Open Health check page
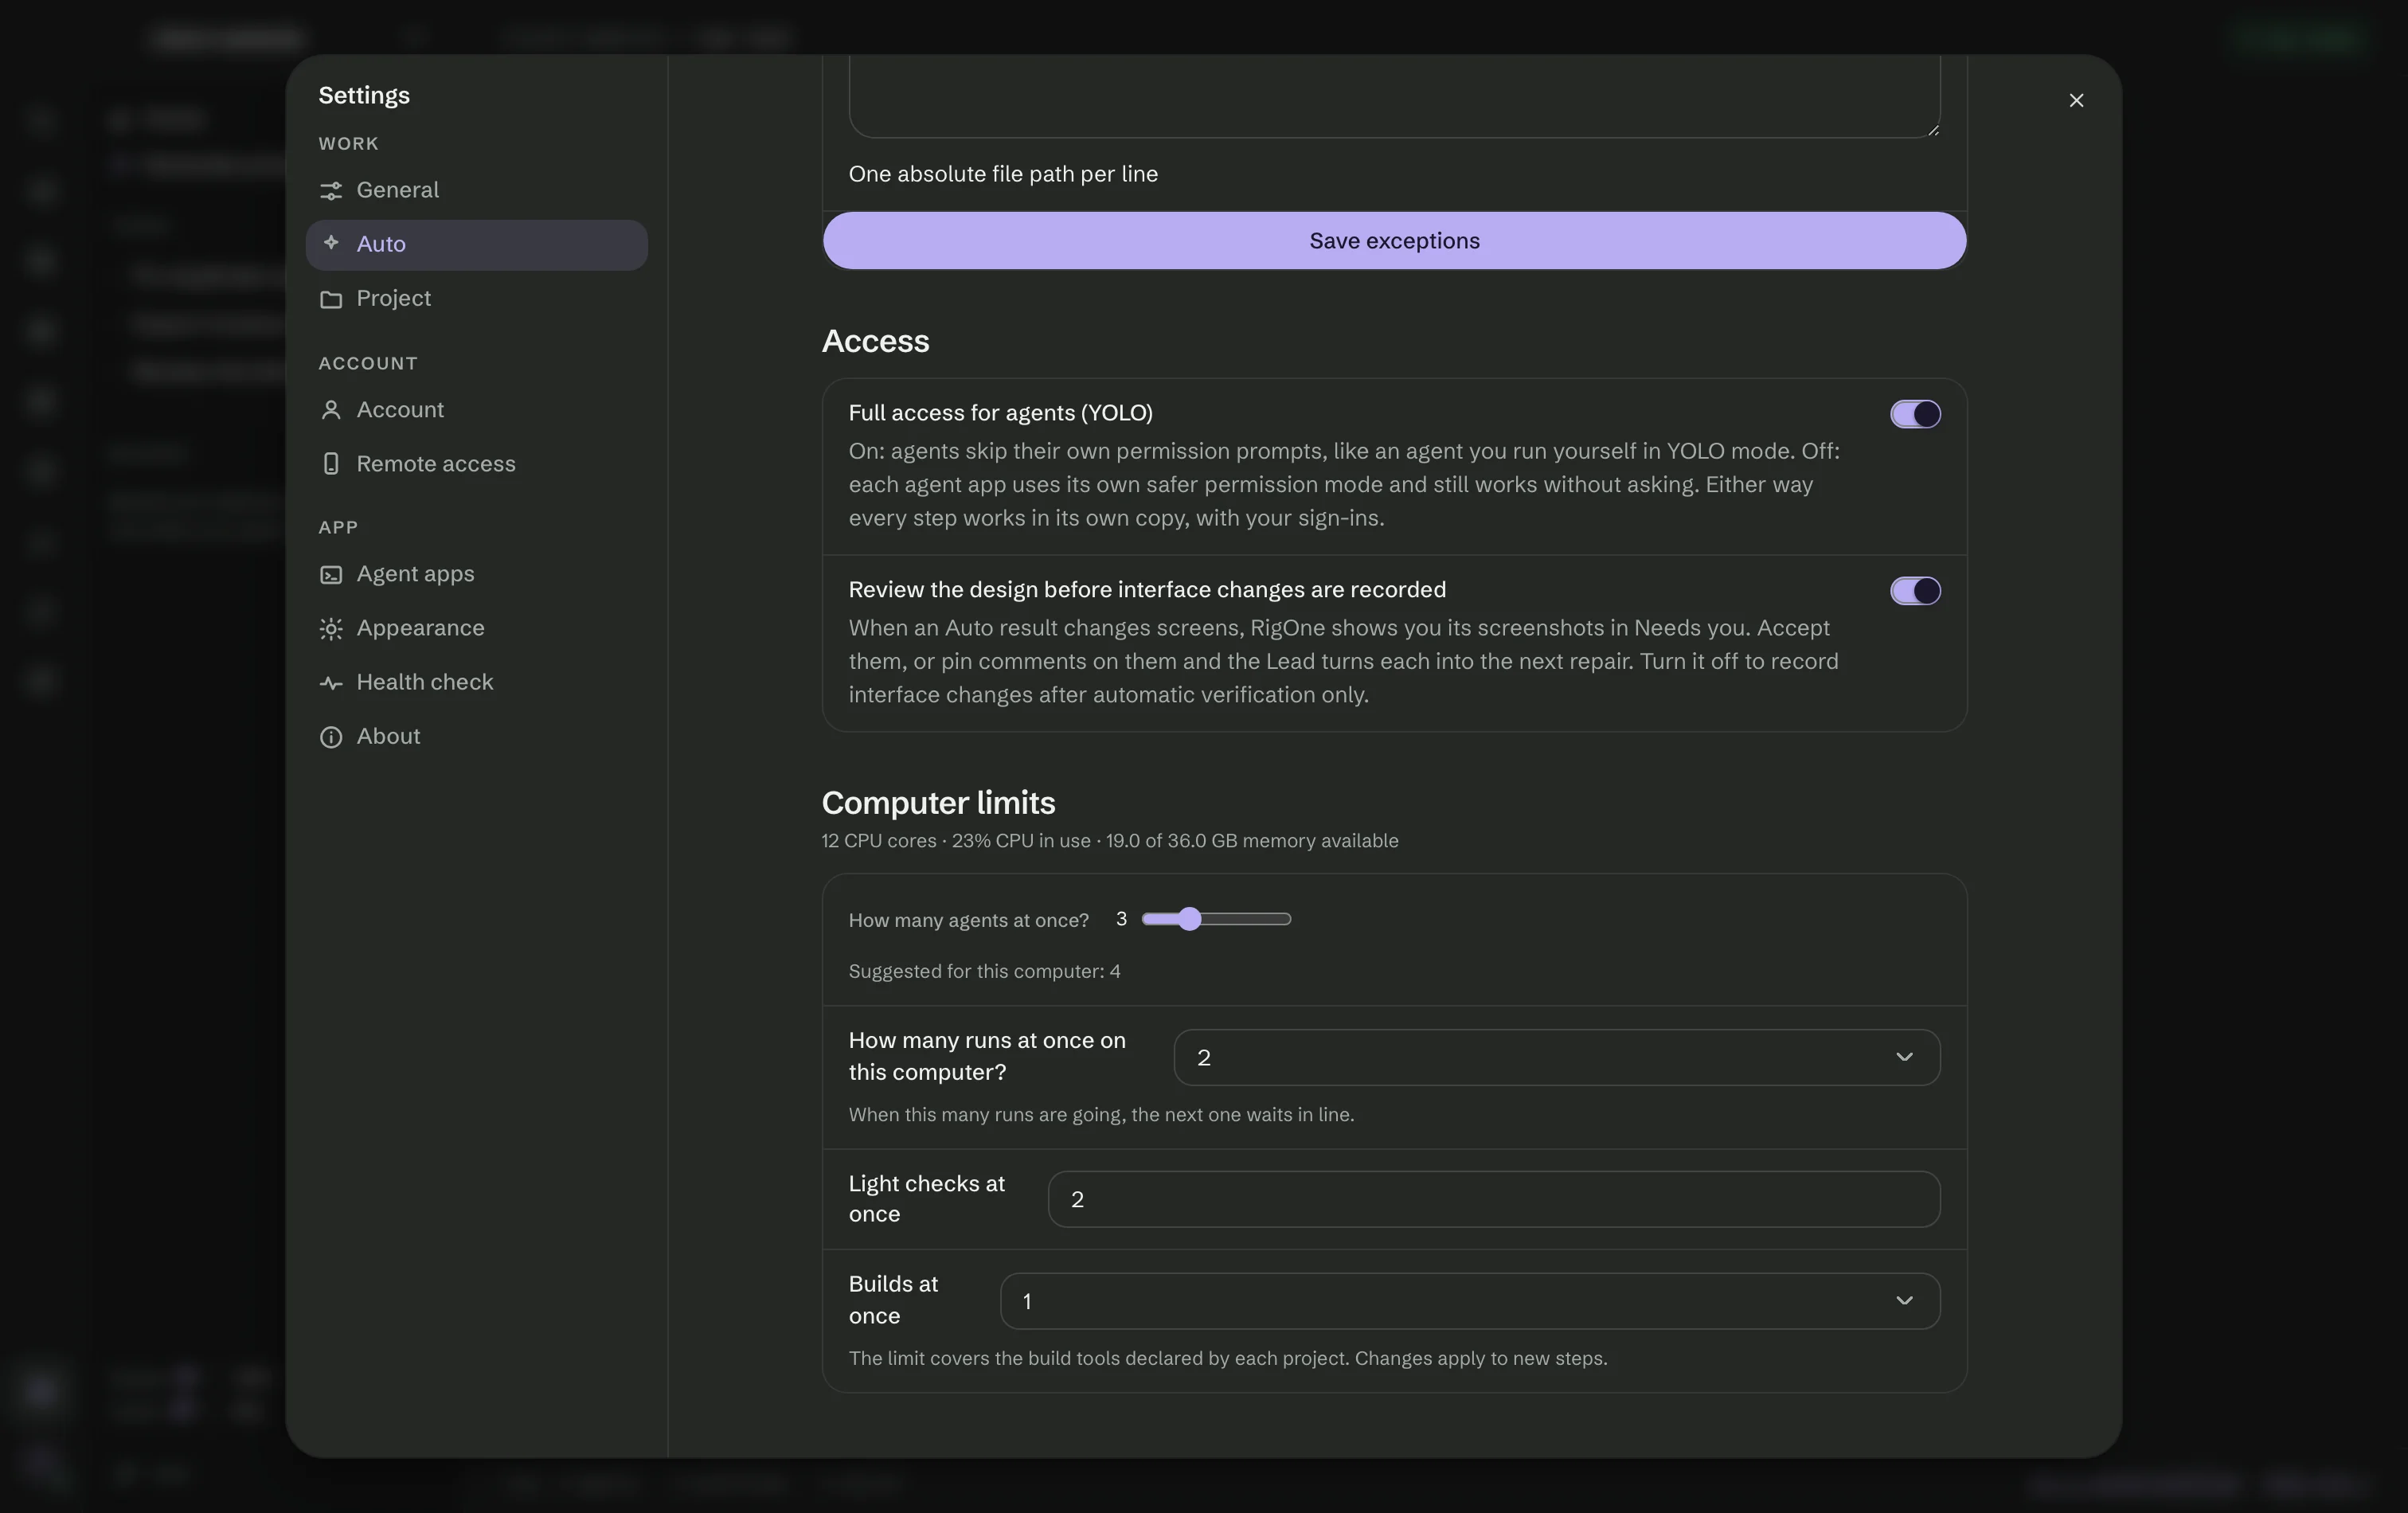Image resolution: width=2408 pixels, height=1513 pixels. [477, 683]
